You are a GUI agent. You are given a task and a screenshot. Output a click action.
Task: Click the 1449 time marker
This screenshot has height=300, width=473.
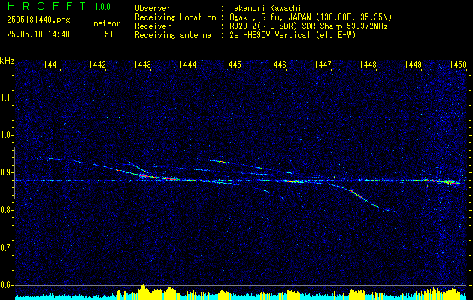[x=414, y=64]
